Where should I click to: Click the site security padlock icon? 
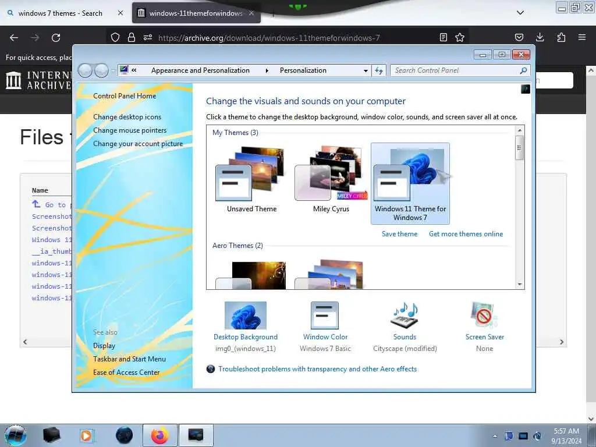point(132,37)
